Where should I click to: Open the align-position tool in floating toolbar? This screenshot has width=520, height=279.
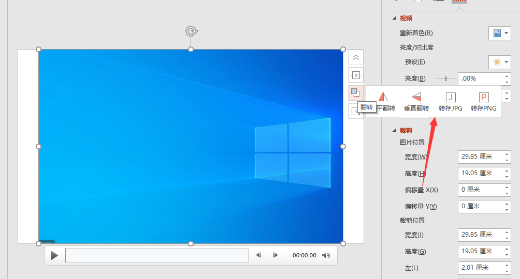[356, 75]
